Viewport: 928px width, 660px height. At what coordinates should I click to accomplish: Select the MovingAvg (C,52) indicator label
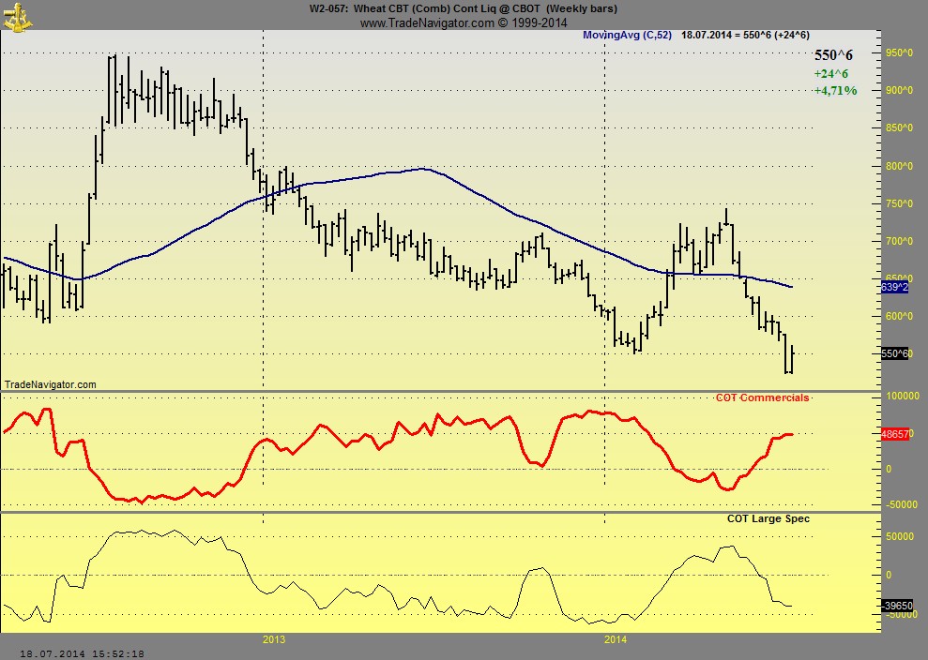pyautogui.click(x=626, y=35)
